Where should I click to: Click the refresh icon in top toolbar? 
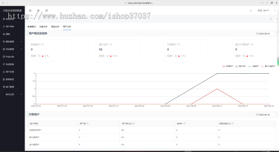click(46, 11)
